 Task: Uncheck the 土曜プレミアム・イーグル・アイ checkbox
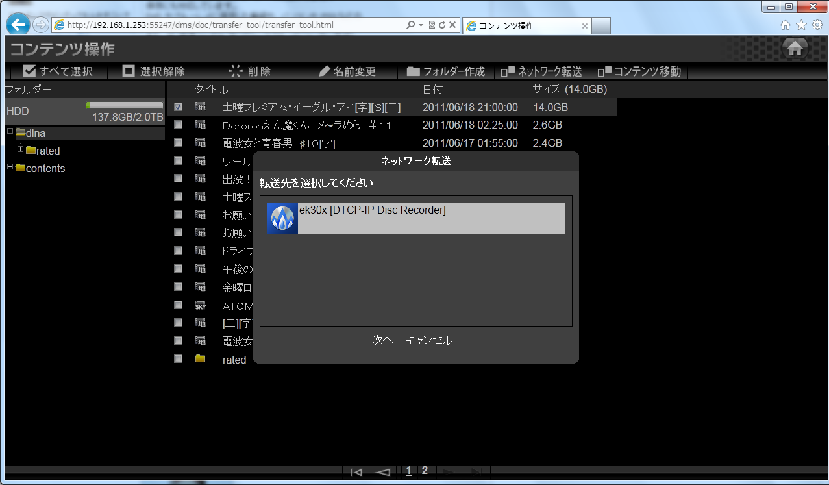click(178, 106)
